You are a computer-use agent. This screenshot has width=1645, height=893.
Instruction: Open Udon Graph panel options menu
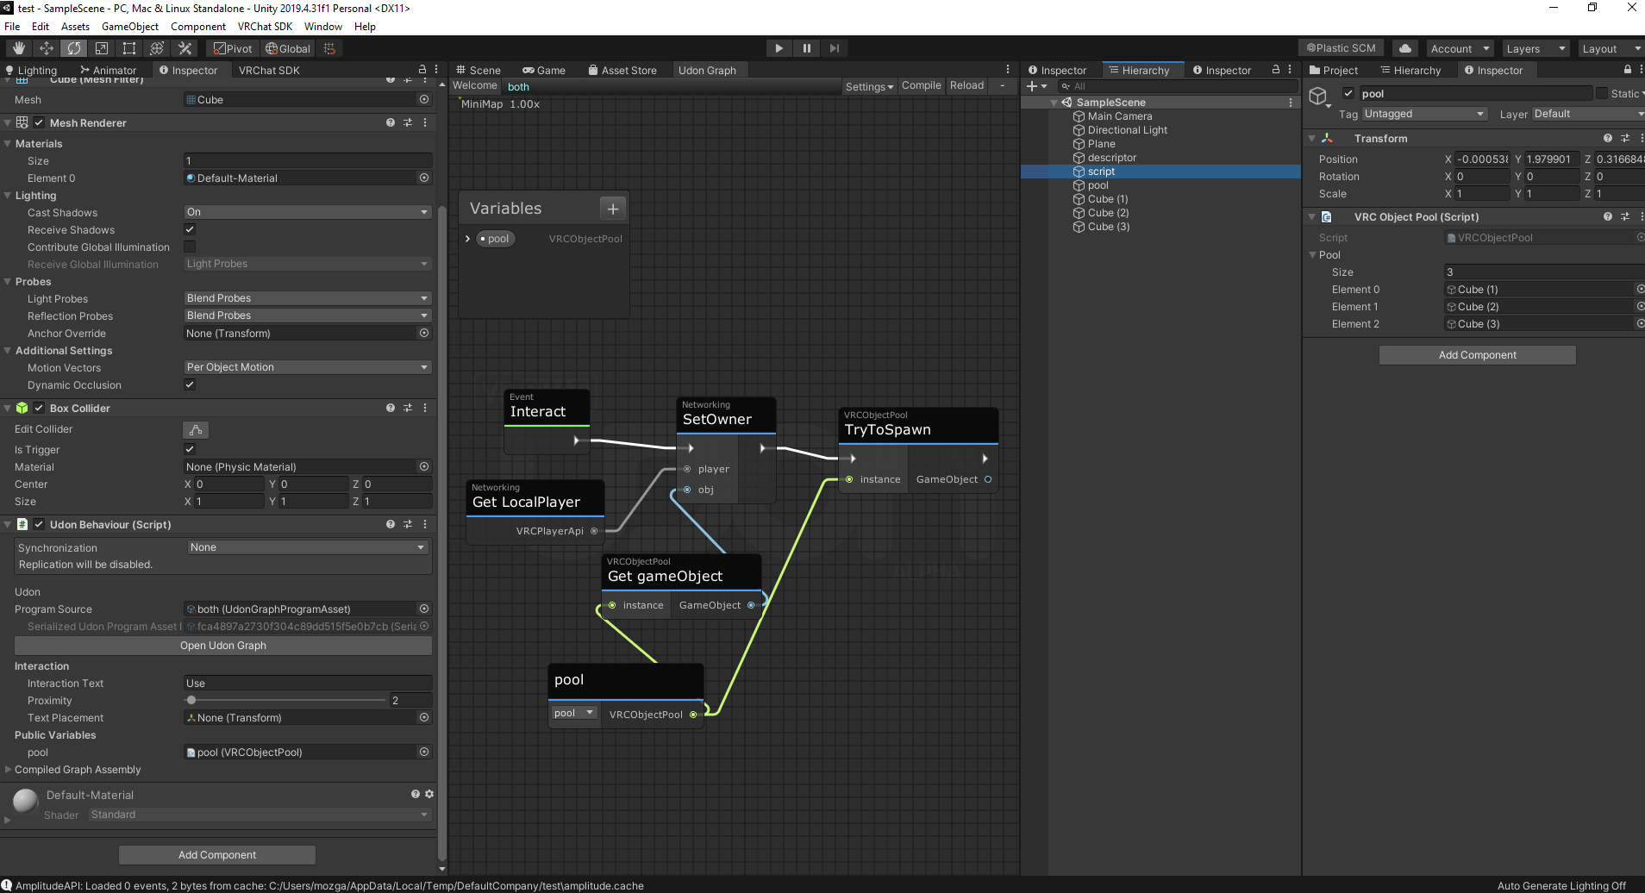[x=1008, y=70]
